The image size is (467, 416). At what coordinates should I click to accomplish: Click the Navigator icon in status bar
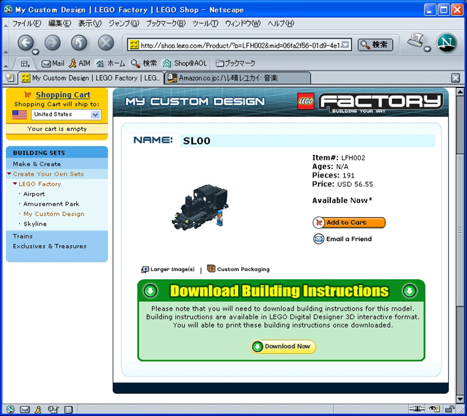point(11,410)
